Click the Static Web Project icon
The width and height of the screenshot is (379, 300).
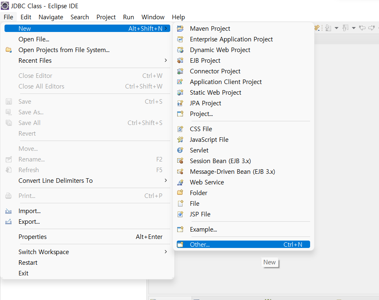point(180,92)
